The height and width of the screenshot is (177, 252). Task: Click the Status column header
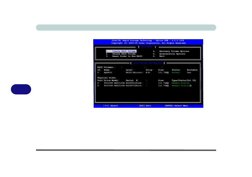pyautogui.click(x=176, y=70)
